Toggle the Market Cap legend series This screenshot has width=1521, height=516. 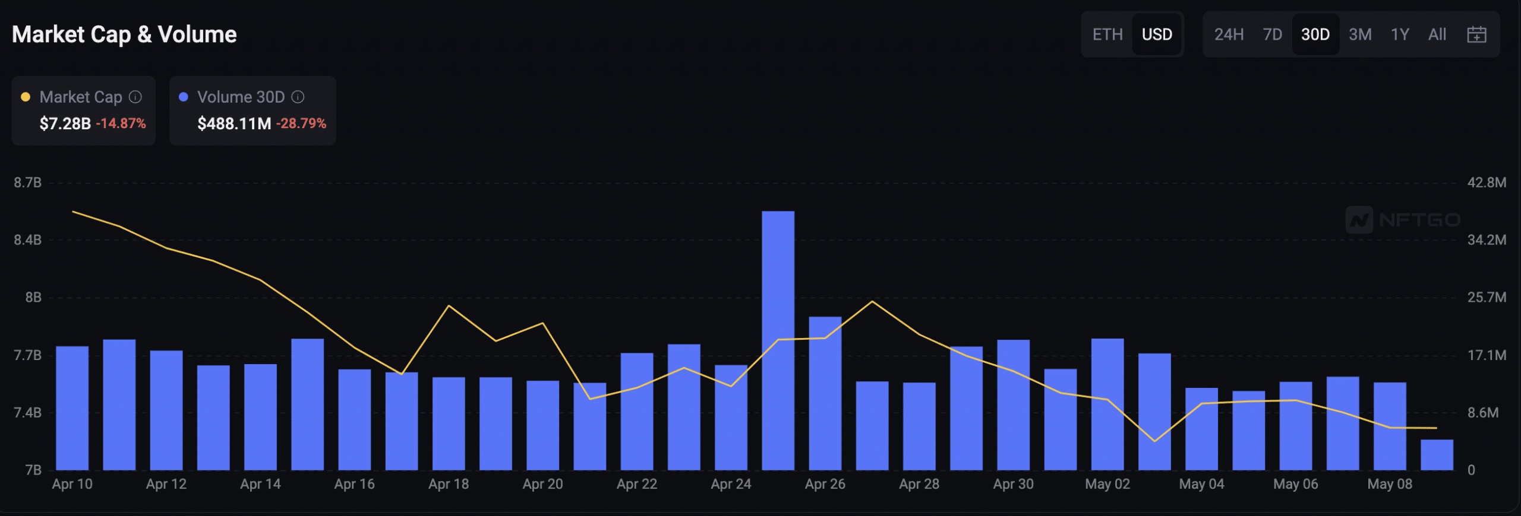click(x=84, y=110)
